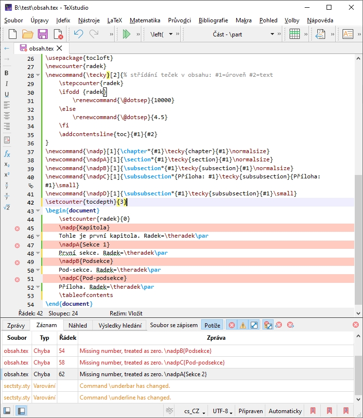Click the square root symbol in the sidebar
This screenshot has height=418, width=363.
tap(7, 208)
